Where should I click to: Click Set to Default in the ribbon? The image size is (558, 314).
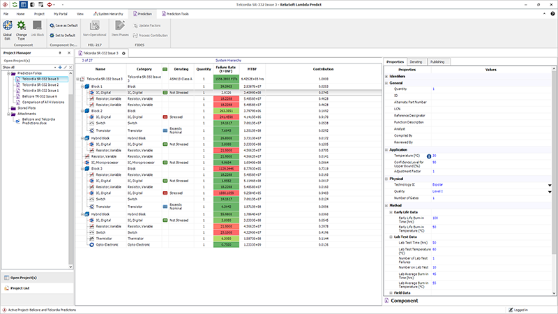[63, 36]
